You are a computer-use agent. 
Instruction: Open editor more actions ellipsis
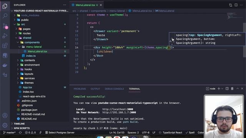click(x=241, y=5)
